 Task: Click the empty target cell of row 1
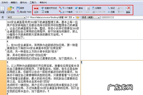tap(112, 30)
